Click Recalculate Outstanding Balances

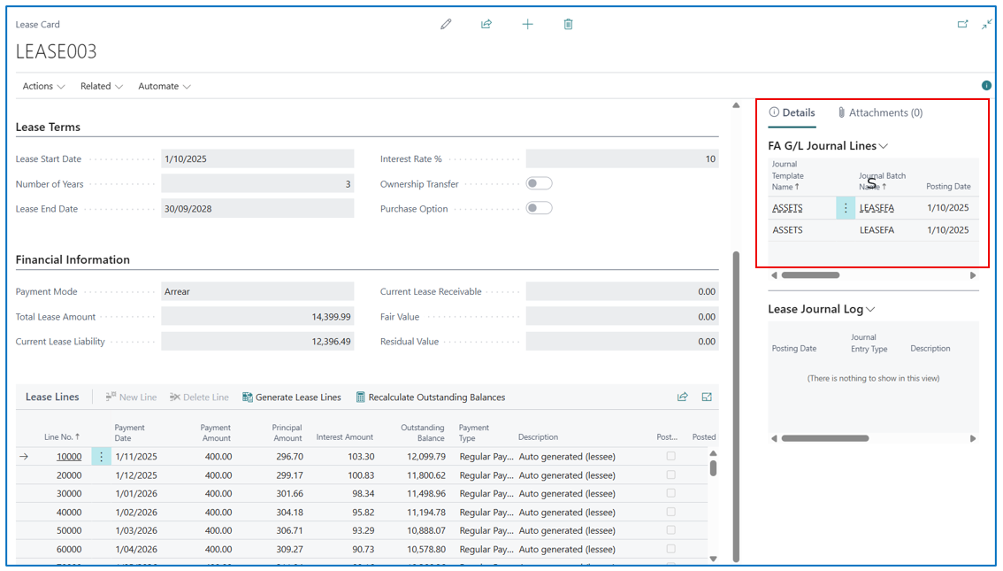(430, 397)
